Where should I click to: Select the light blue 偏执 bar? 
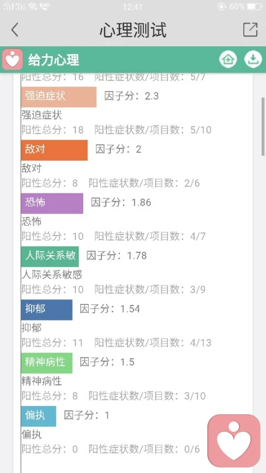39,416
